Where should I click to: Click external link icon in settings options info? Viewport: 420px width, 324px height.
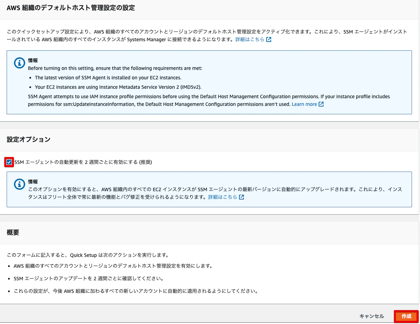pyautogui.click(x=241, y=197)
